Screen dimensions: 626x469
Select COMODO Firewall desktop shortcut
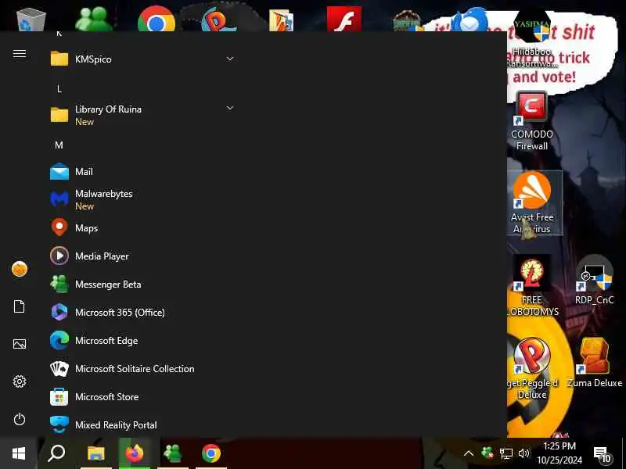532,121
